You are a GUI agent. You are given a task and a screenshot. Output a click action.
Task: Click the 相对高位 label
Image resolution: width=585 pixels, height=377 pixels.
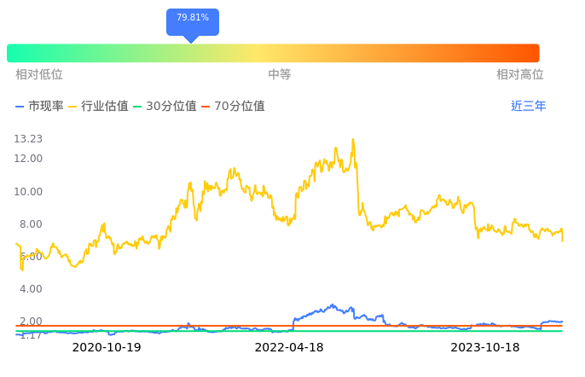[520, 75]
